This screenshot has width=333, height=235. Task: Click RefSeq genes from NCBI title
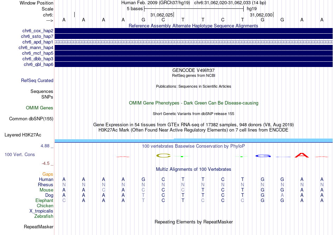pyautogui.click(x=194, y=75)
